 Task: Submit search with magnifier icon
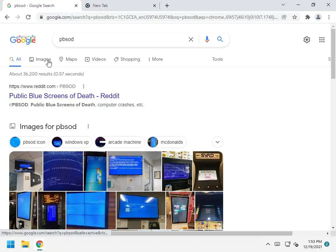coord(220,39)
